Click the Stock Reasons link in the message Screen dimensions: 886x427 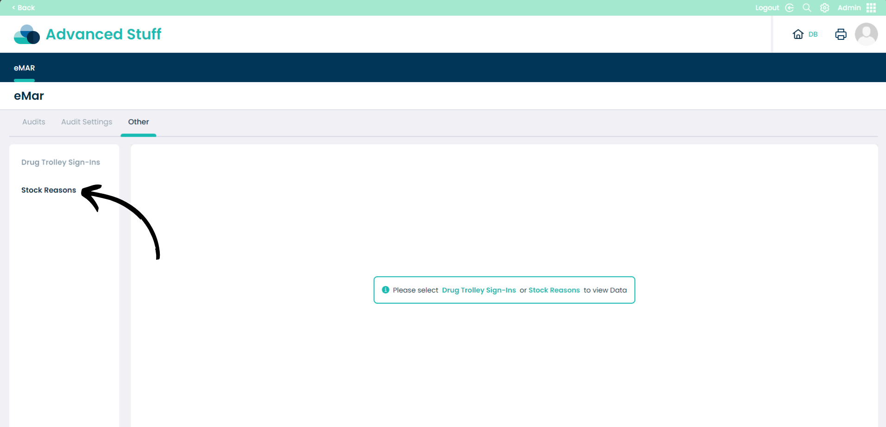(554, 290)
